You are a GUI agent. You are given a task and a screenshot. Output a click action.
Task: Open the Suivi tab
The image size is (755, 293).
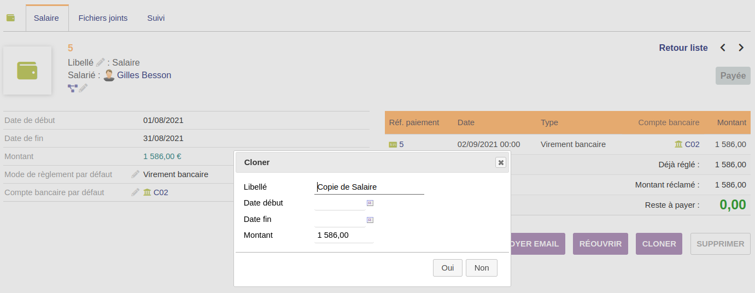click(156, 18)
